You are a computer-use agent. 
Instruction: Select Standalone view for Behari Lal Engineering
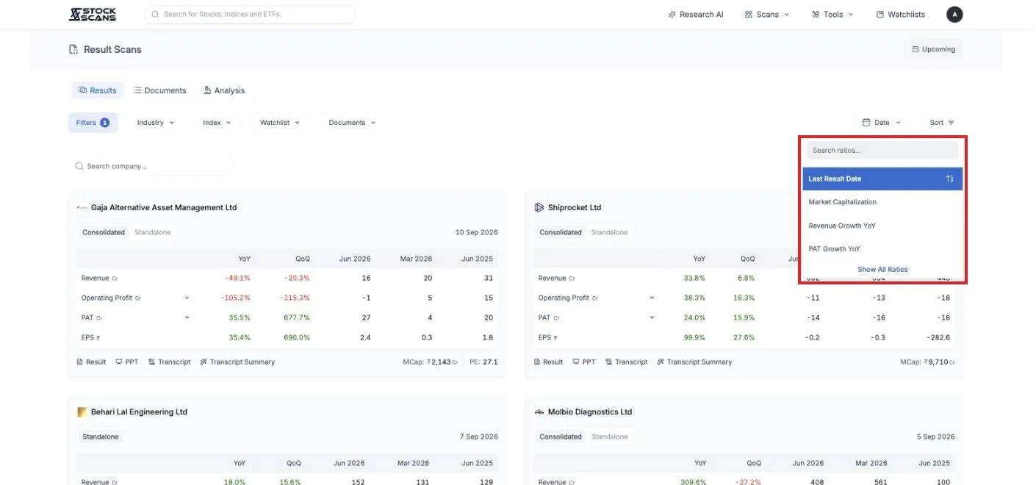click(x=101, y=436)
